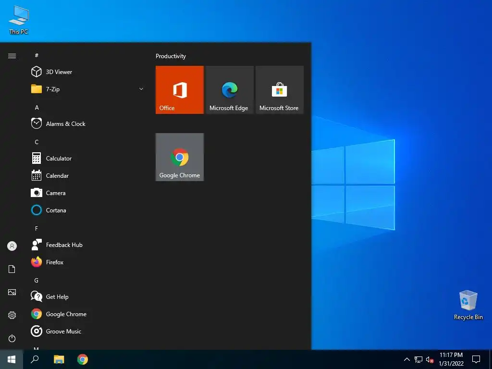Launch Google Chrome from the app list
The height and width of the screenshot is (369, 492).
pyautogui.click(x=88, y=314)
